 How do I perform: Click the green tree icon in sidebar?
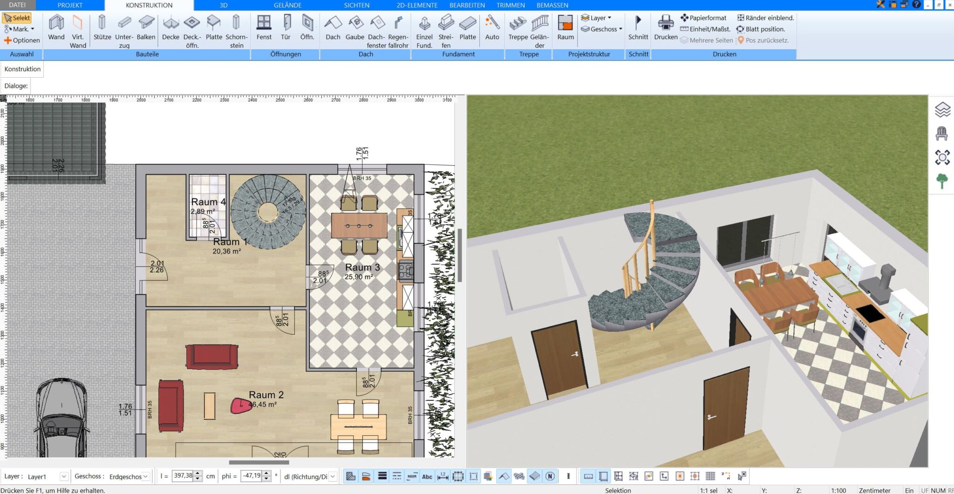coord(941,181)
